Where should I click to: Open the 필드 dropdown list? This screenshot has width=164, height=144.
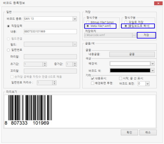tap(75, 44)
